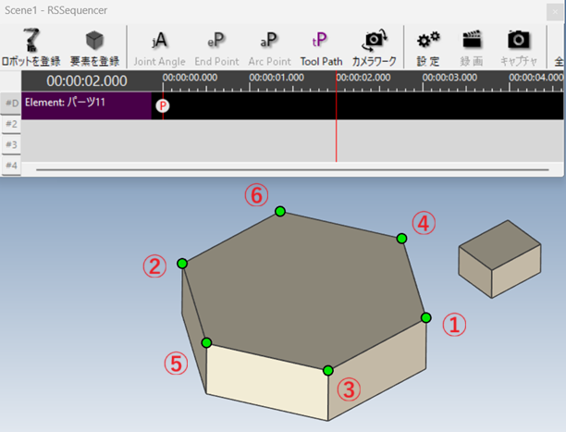This screenshot has width=566, height=432.
Task: Select the Tool Path tool
Action: pyautogui.click(x=321, y=41)
